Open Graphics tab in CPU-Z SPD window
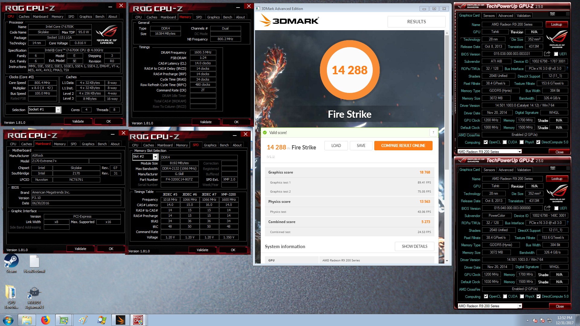 [x=210, y=145]
